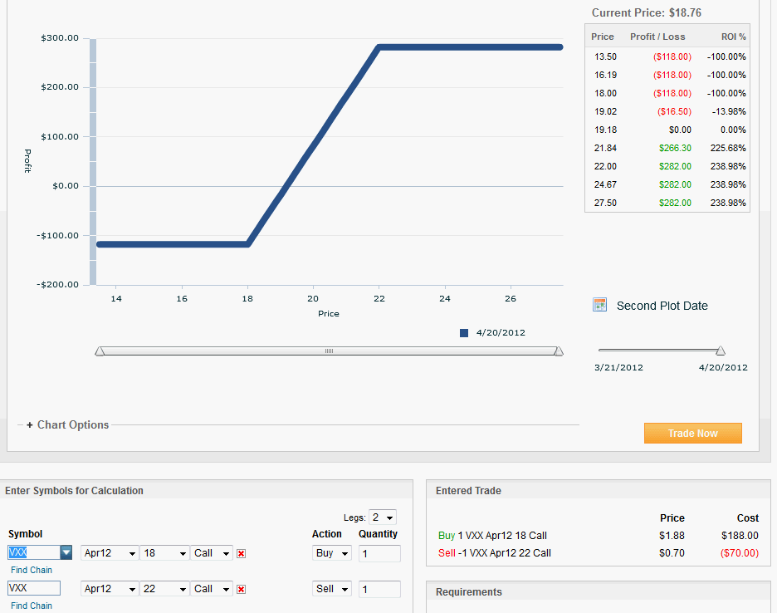Open the Sell action dropdown
Screen dimensions: 777x613
point(332,589)
